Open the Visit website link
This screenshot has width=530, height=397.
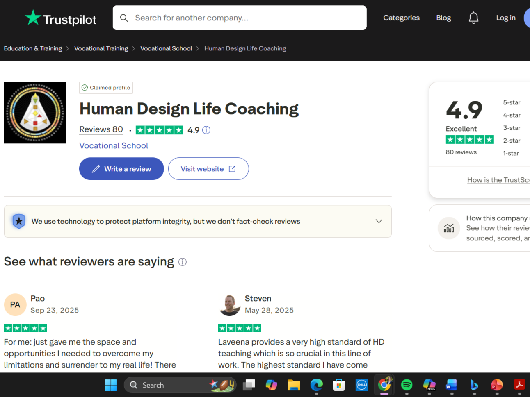208,168
